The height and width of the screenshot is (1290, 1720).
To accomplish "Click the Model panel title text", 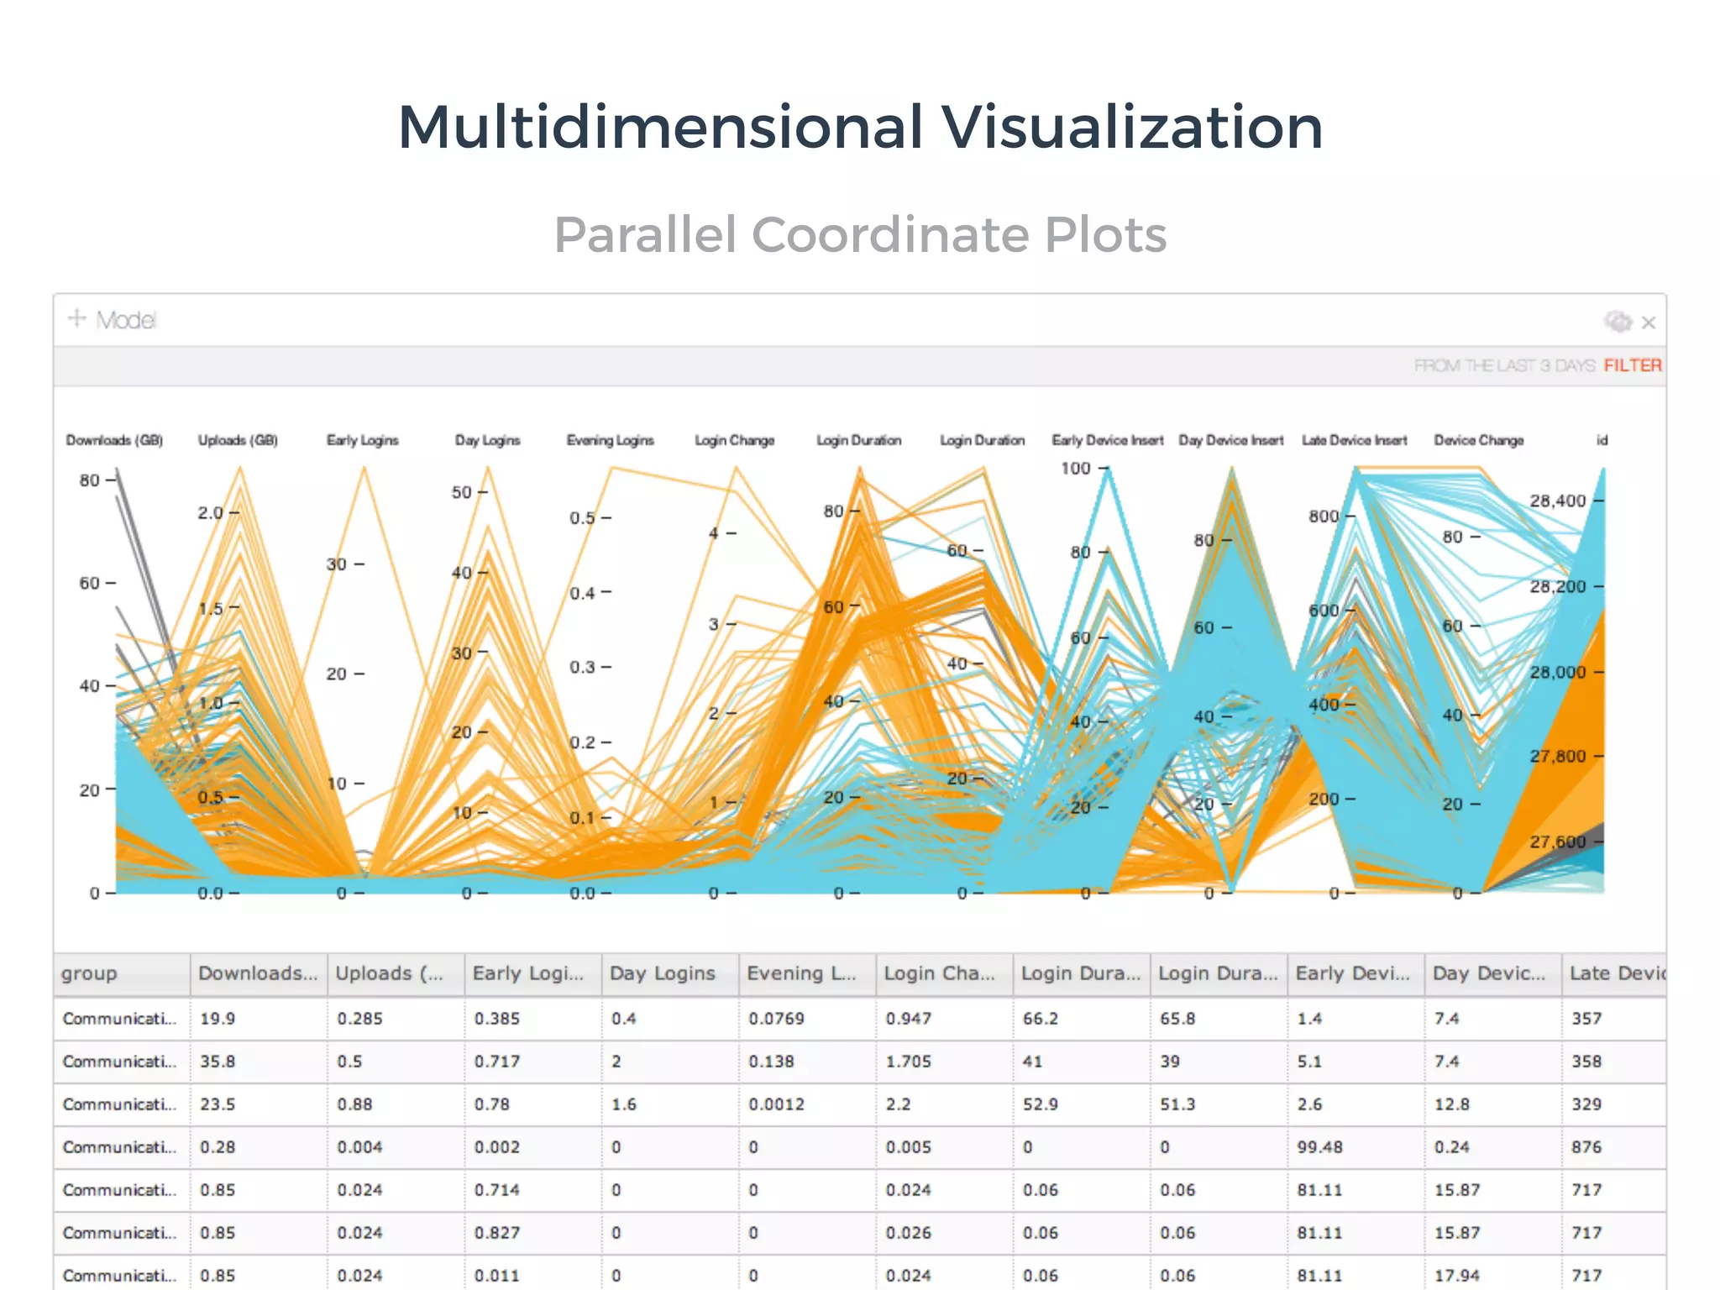I will [x=126, y=320].
